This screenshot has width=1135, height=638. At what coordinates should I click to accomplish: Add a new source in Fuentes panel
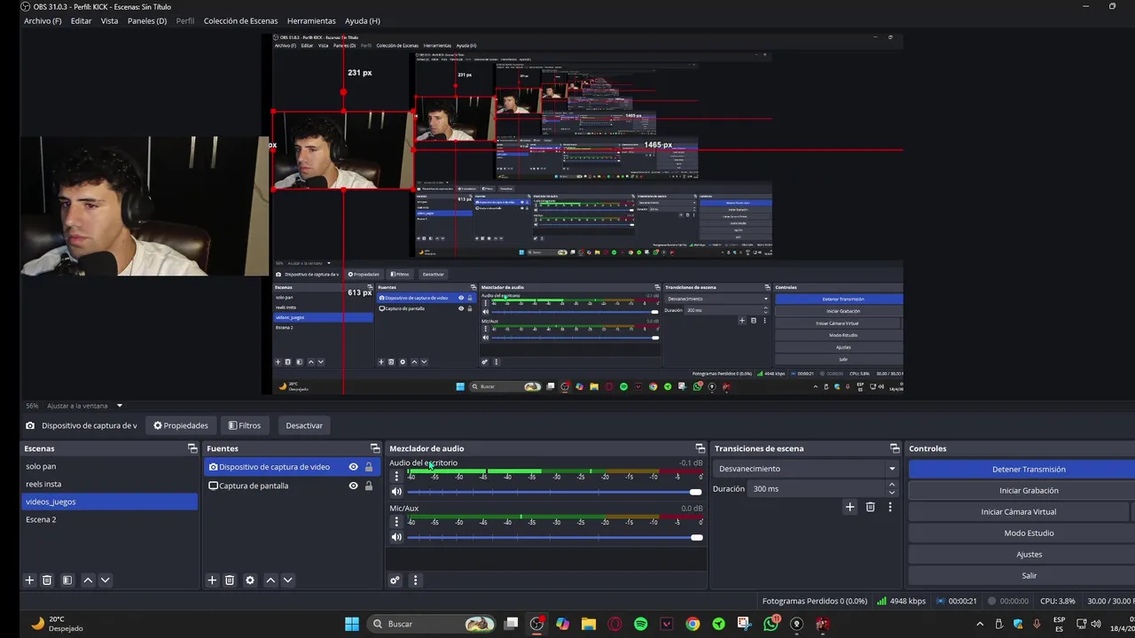coord(212,580)
